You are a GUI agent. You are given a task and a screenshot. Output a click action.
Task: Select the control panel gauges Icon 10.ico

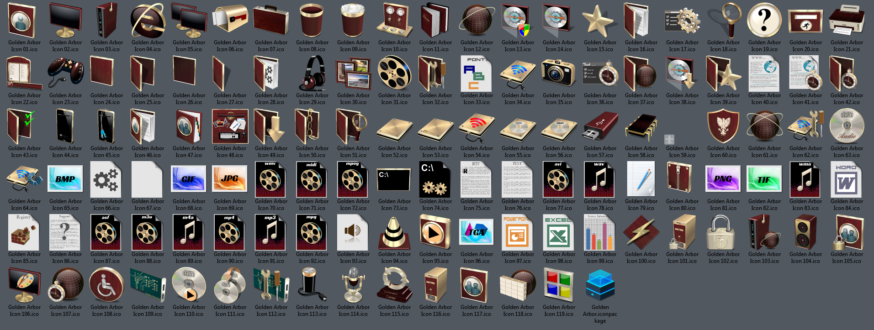tap(394, 21)
